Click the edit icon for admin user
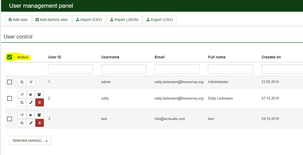This screenshot has height=155, width=303. pyautogui.click(x=31, y=82)
